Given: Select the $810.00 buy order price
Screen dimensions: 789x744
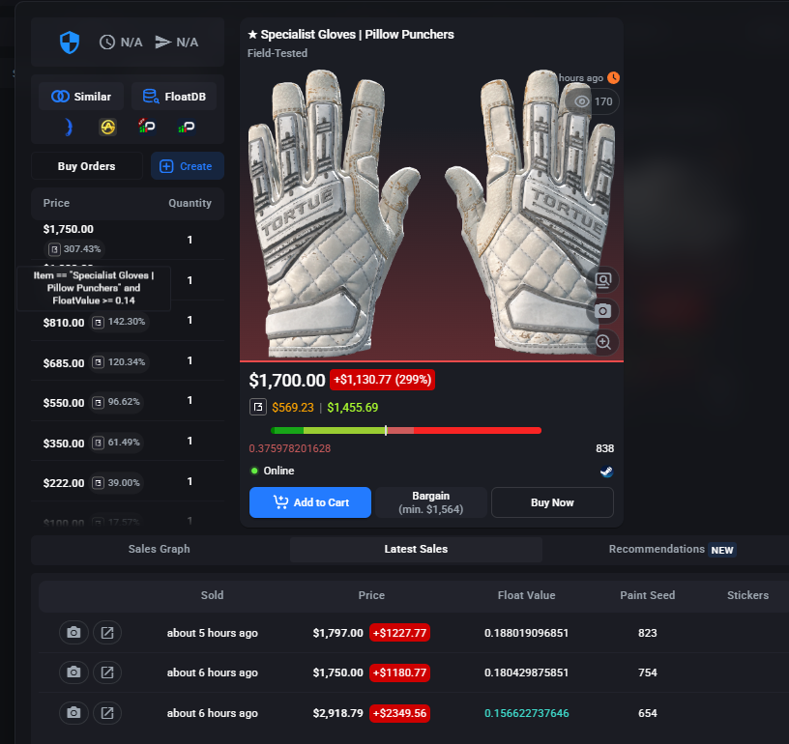Looking at the screenshot, I should [64, 322].
